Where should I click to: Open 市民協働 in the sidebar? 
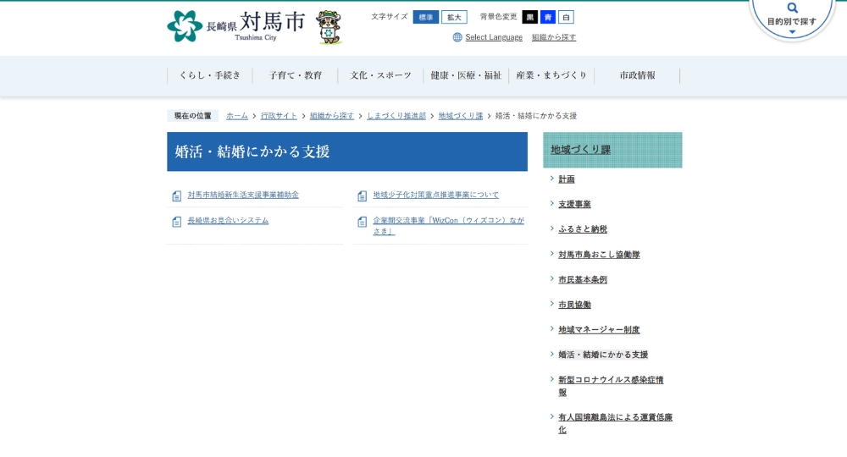coord(574,305)
